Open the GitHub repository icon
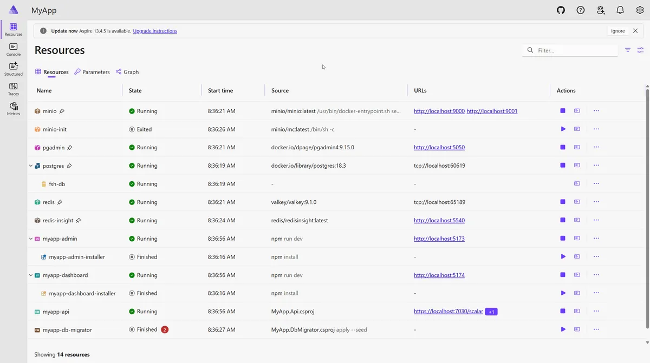This screenshot has height=363, width=650. click(x=561, y=10)
